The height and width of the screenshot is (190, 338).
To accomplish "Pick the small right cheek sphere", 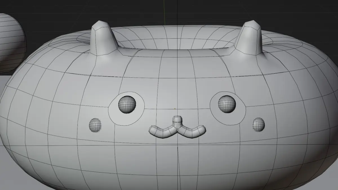I will pos(259,124).
